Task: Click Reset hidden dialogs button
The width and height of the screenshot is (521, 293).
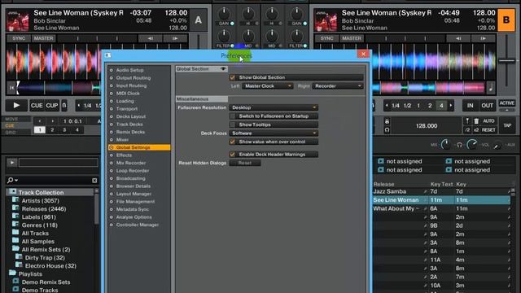Action: (245, 163)
